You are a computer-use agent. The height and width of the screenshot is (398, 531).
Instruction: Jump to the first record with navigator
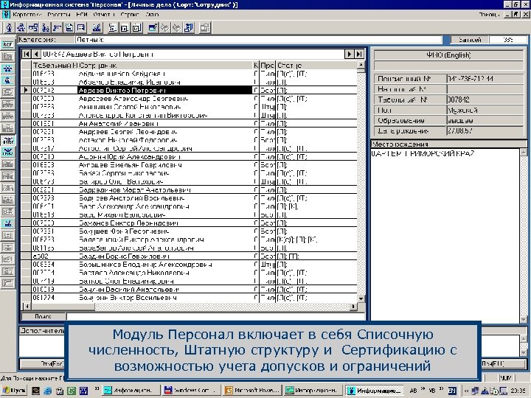point(26,54)
